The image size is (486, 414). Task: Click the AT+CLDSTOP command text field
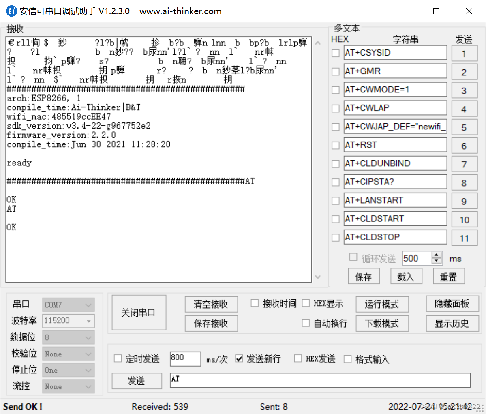coord(395,237)
